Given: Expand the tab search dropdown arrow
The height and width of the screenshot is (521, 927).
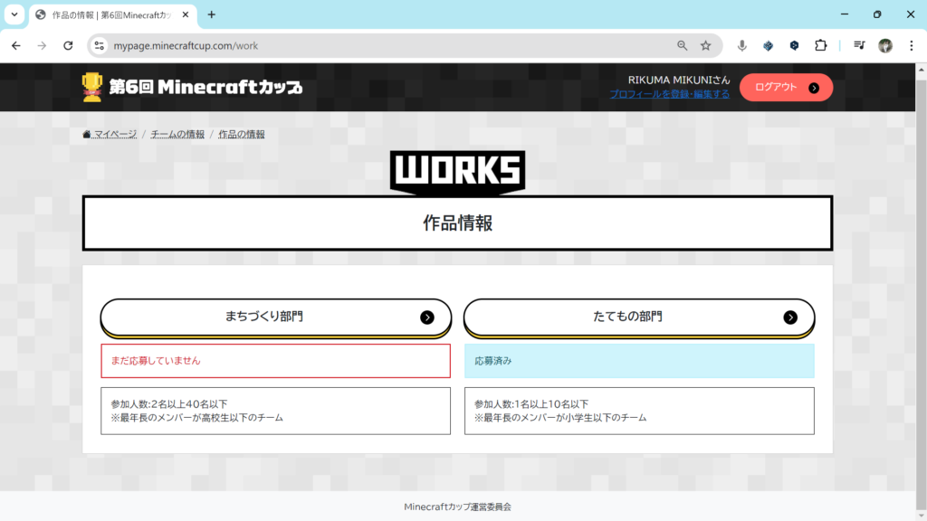Looking at the screenshot, I should [x=14, y=14].
